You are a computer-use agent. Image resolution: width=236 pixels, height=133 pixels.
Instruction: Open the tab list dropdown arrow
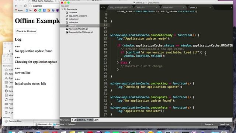[x=231, y=7]
